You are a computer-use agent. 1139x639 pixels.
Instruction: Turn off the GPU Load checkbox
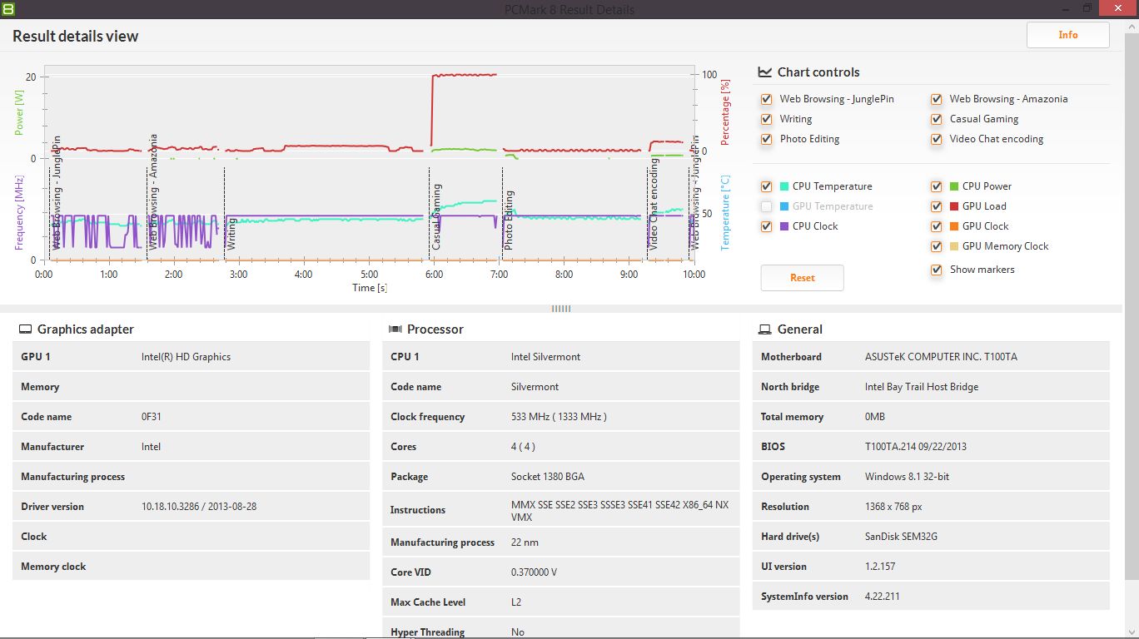(937, 206)
